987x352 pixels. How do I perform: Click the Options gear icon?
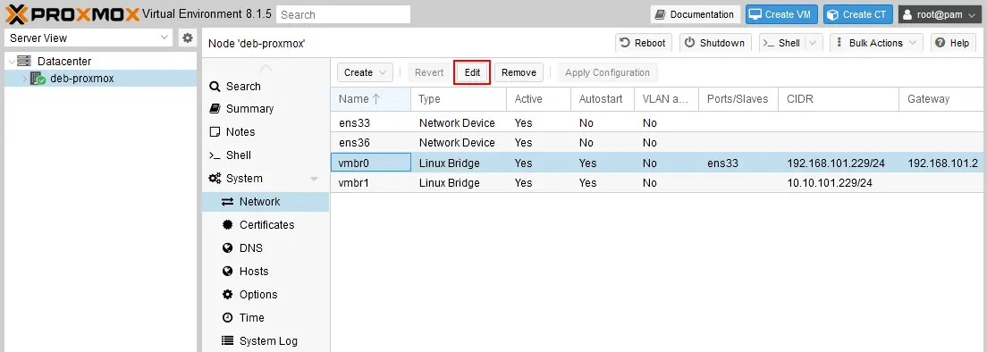click(228, 295)
